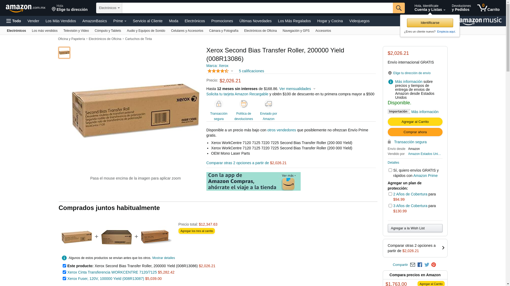Open Promociones in the navigation bar

[222, 21]
